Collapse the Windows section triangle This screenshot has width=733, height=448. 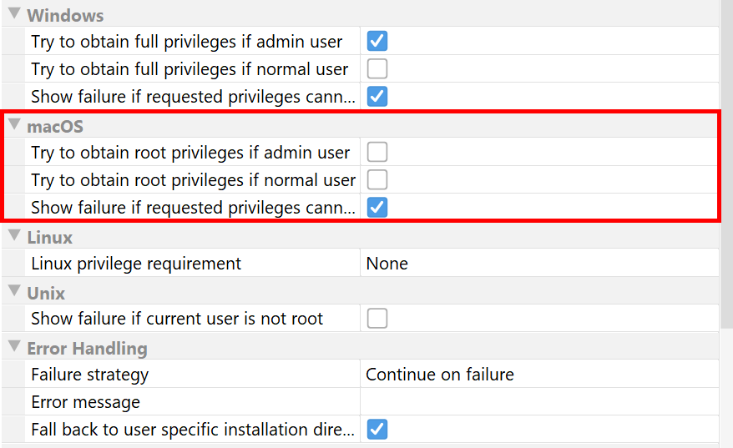pos(14,13)
